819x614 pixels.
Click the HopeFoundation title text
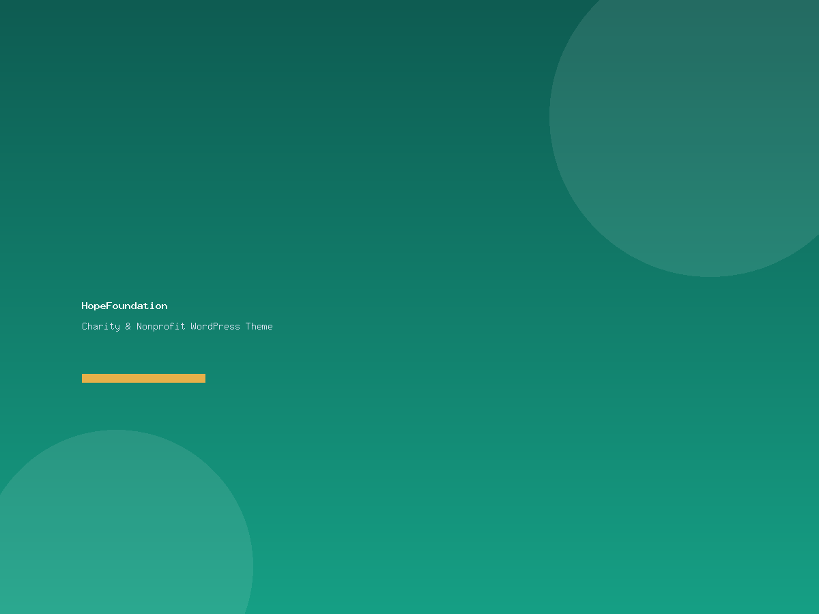pyautogui.click(x=124, y=306)
